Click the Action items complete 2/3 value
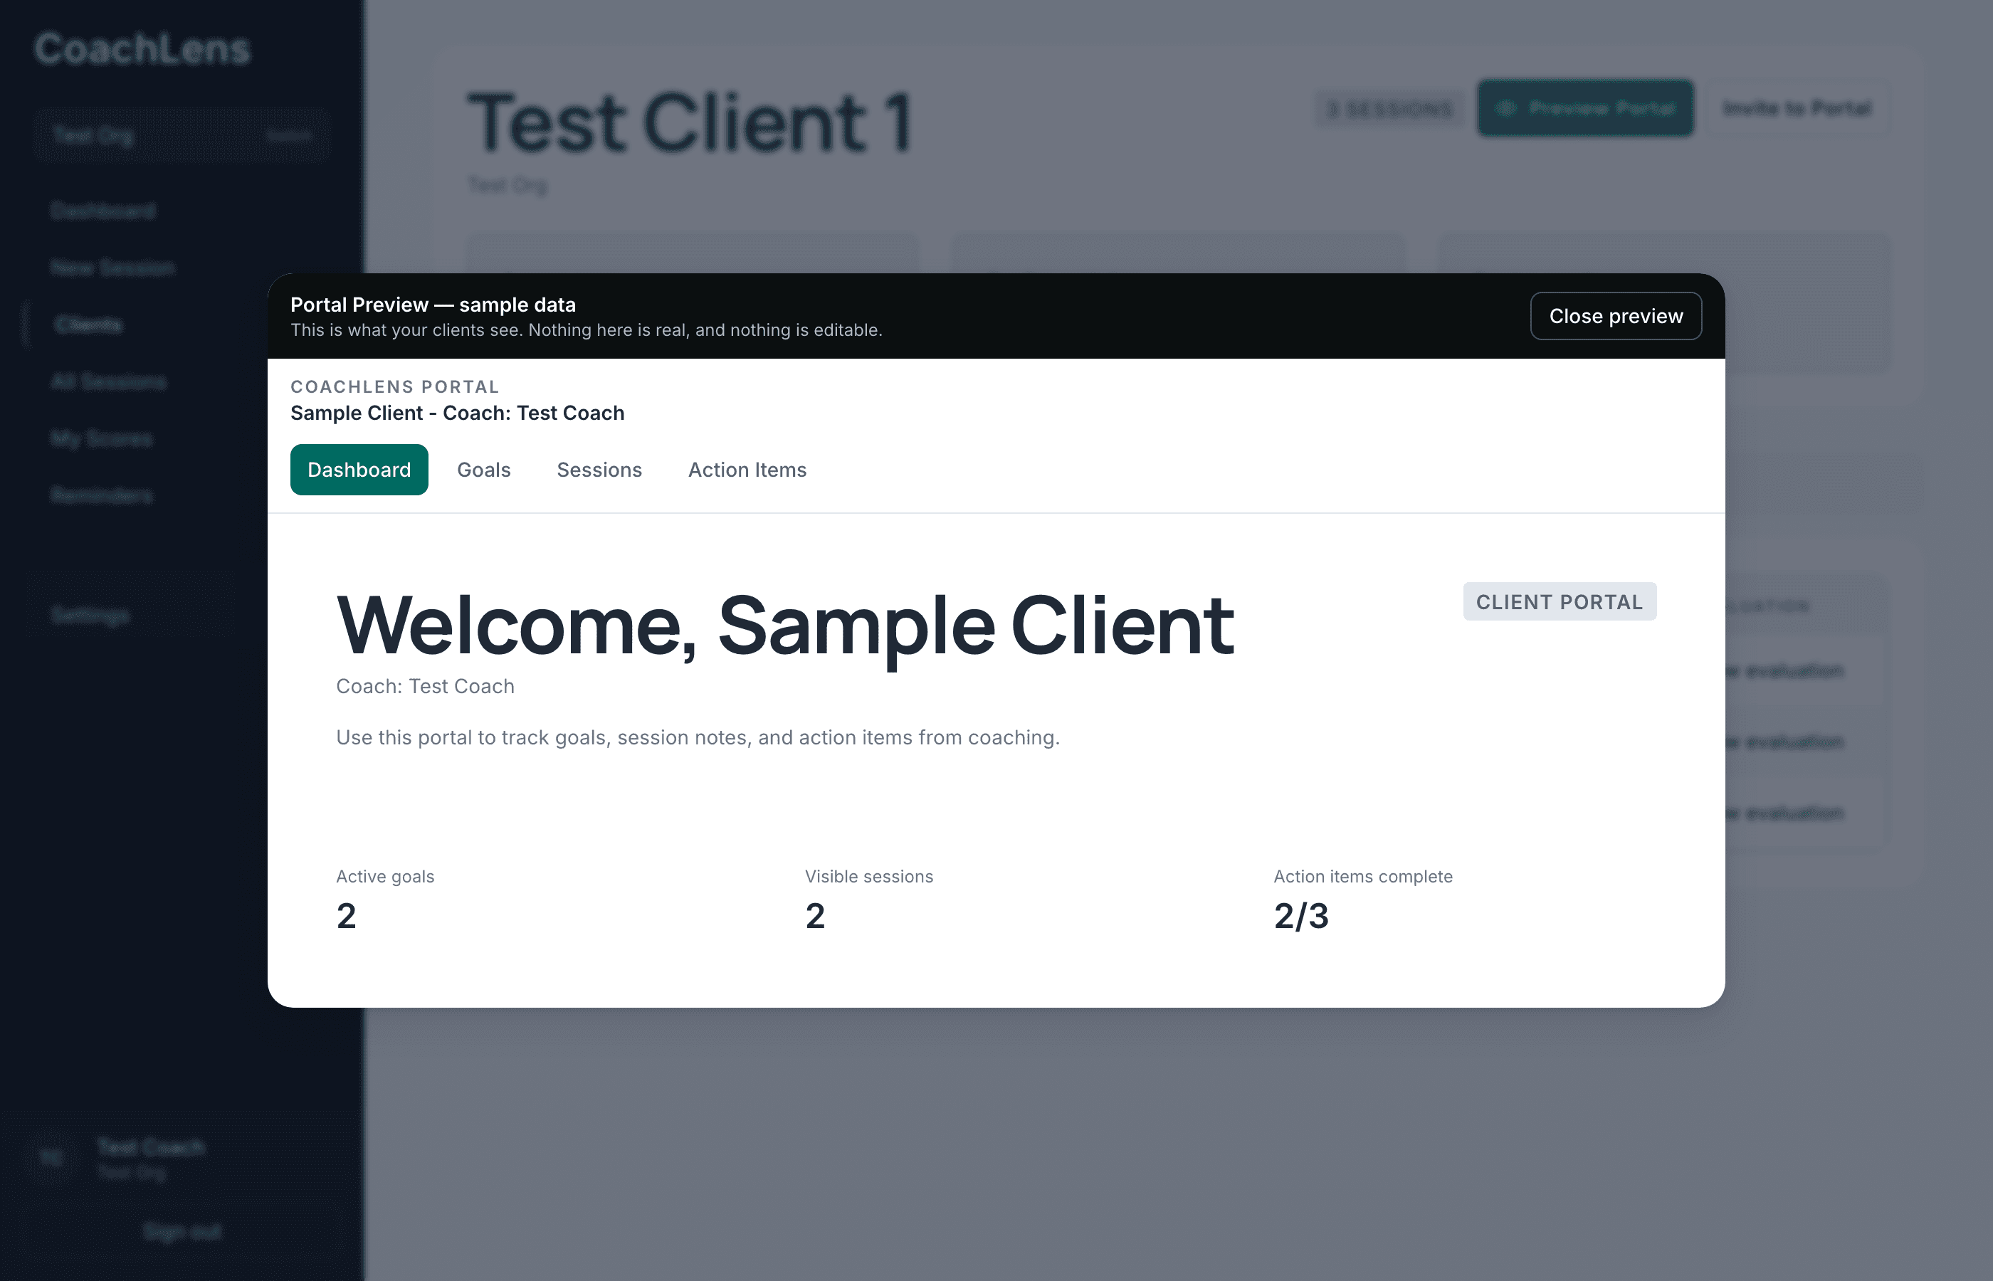The image size is (1993, 1281). point(1301,916)
